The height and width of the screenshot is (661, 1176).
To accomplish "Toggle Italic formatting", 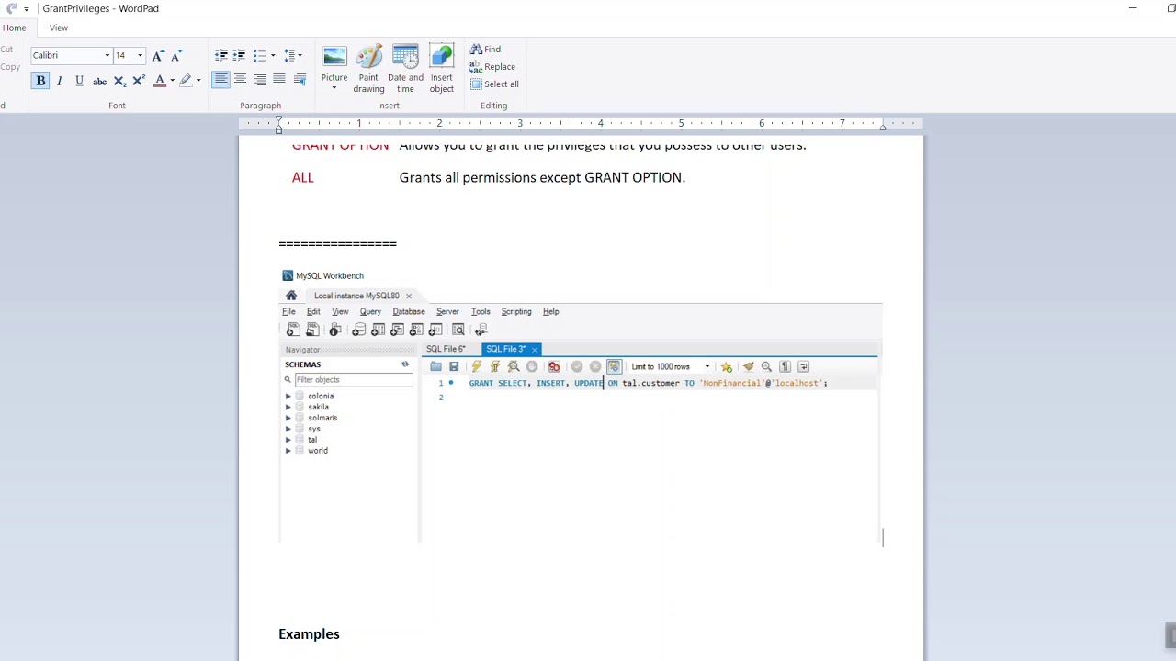I will click(60, 81).
